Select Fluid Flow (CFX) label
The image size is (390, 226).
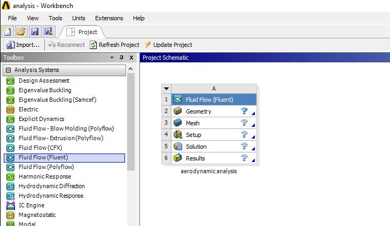(x=40, y=148)
